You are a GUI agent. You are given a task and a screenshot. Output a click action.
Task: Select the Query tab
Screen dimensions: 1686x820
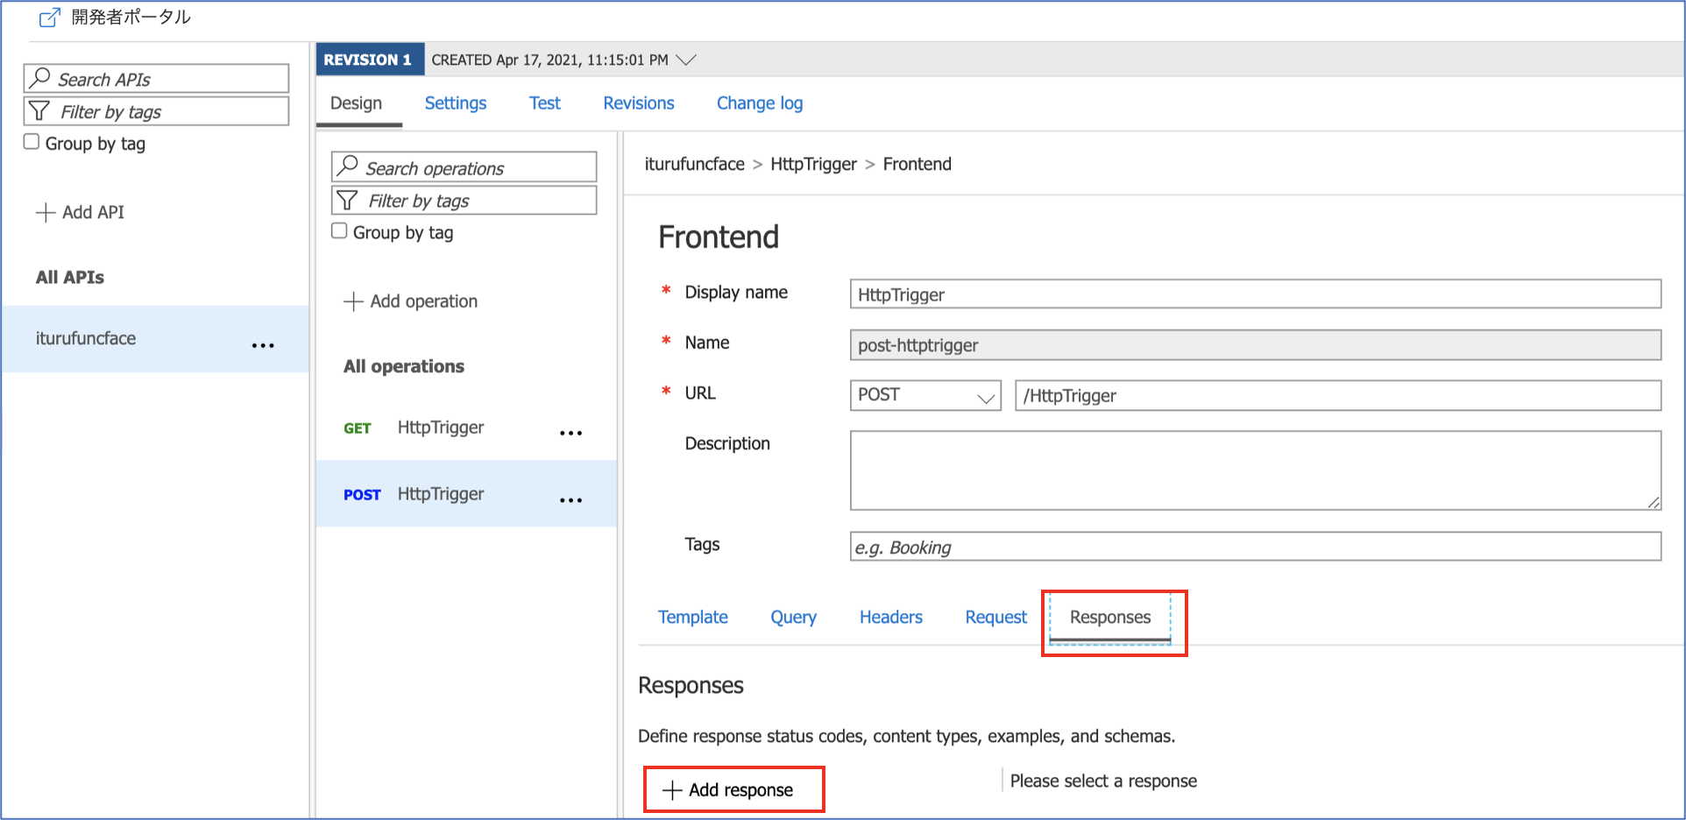coord(794,618)
